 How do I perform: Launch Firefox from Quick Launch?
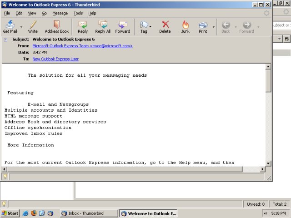point(34,213)
